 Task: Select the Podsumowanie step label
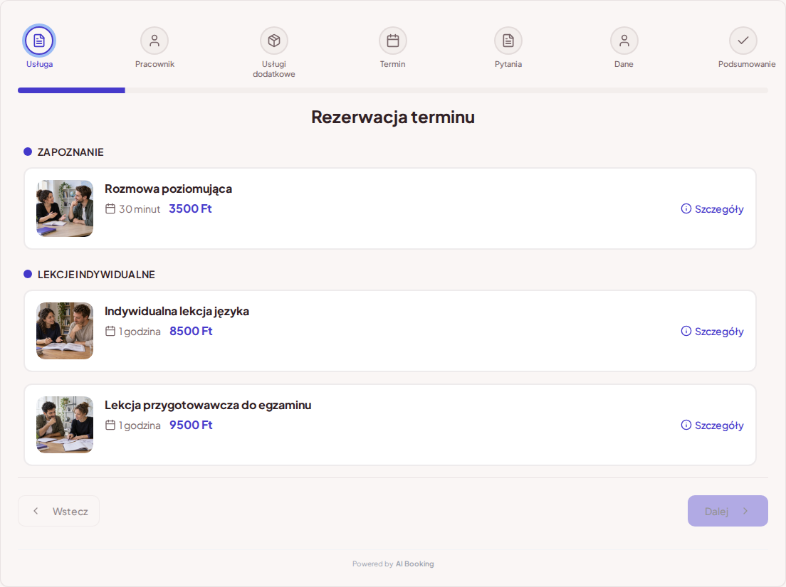point(747,64)
